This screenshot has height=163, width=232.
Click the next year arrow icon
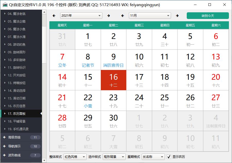[x=109, y=16]
